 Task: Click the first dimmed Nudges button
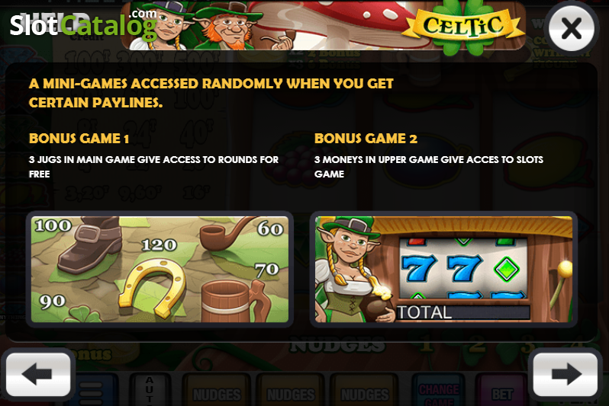click(x=217, y=391)
